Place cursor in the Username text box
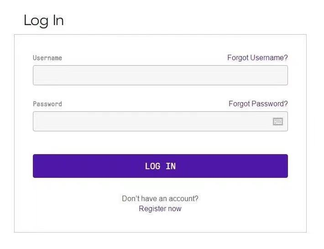Screen dimensions: 324x249 (160, 75)
